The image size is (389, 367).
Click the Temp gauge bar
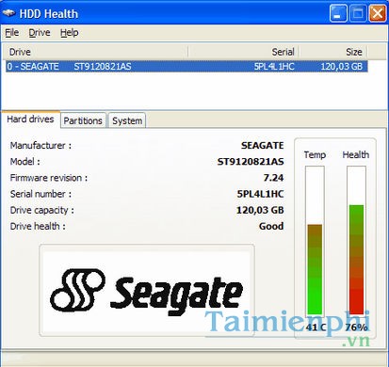(315, 241)
